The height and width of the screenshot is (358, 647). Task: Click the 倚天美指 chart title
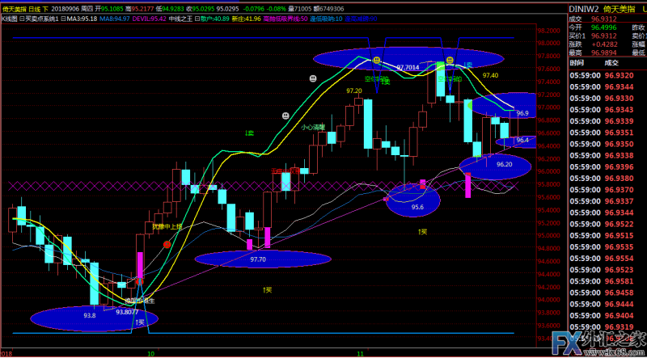pyautogui.click(x=12, y=8)
